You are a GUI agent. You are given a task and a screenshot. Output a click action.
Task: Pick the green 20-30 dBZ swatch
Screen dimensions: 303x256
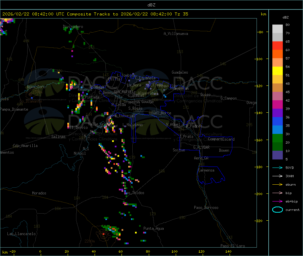click(x=277, y=138)
